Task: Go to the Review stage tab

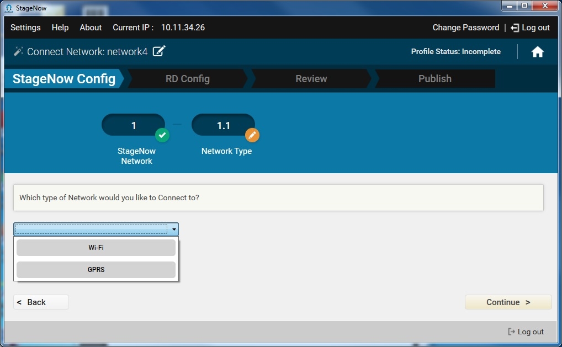Action: click(311, 79)
